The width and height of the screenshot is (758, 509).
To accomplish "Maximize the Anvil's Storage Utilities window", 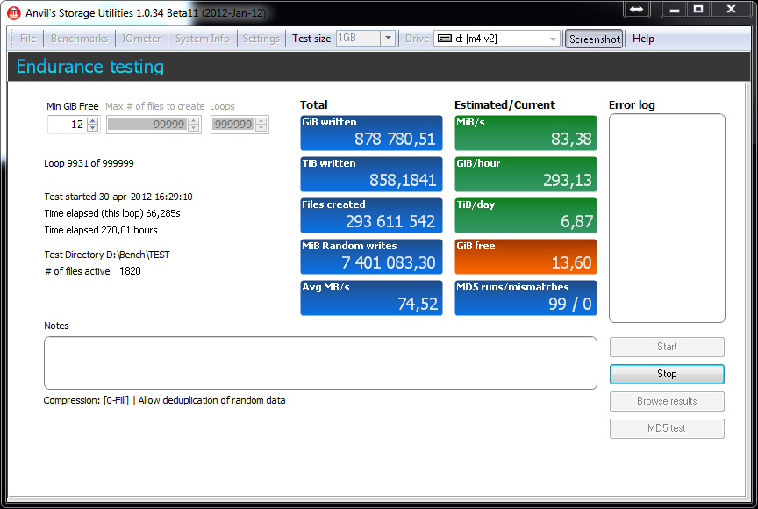I will (698, 9).
